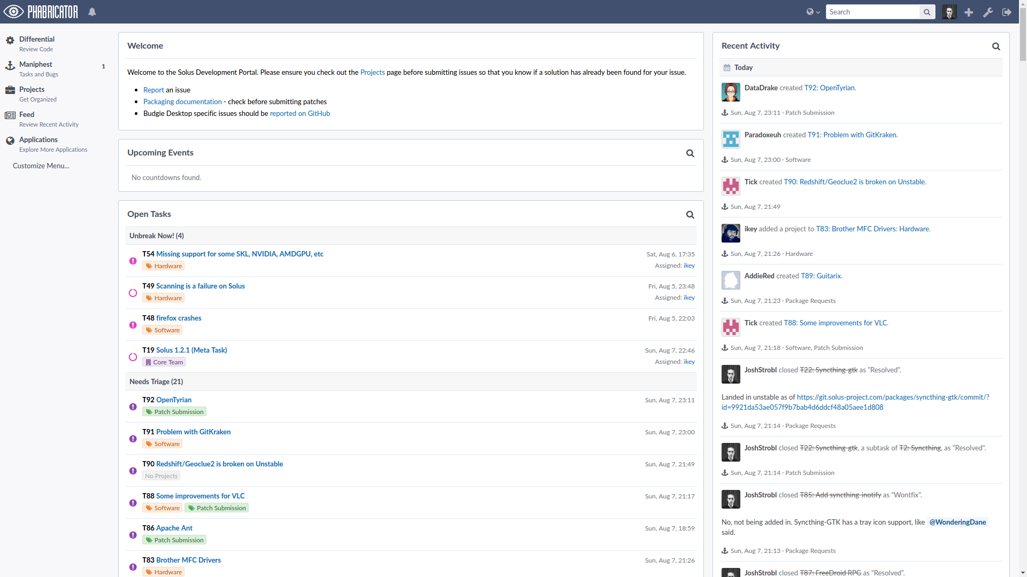Type in the Search input field

[872, 12]
